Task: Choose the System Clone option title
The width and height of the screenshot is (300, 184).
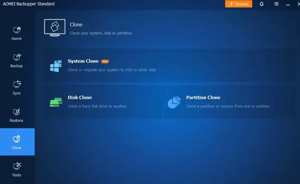Action: point(83,61)
